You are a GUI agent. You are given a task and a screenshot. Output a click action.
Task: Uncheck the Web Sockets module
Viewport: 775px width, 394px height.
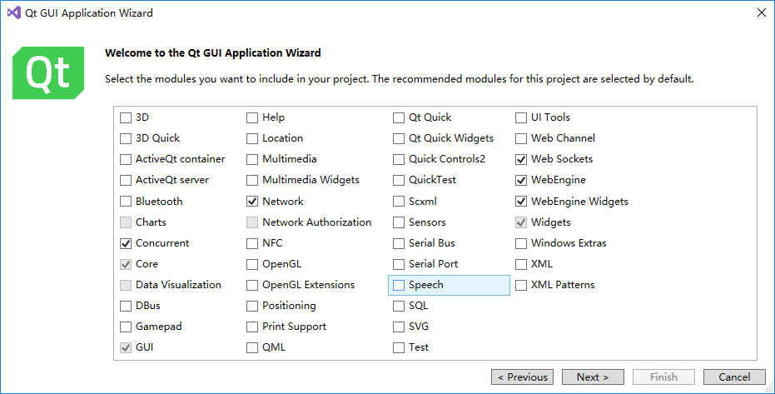coord(521,159)
